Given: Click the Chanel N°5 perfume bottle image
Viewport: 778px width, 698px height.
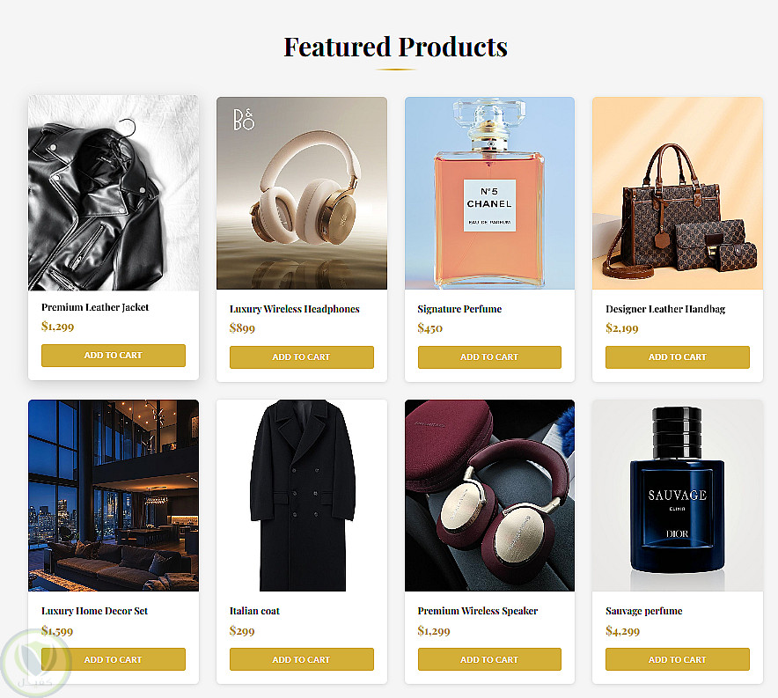Looking at the screenshot, I should [489, 193].
